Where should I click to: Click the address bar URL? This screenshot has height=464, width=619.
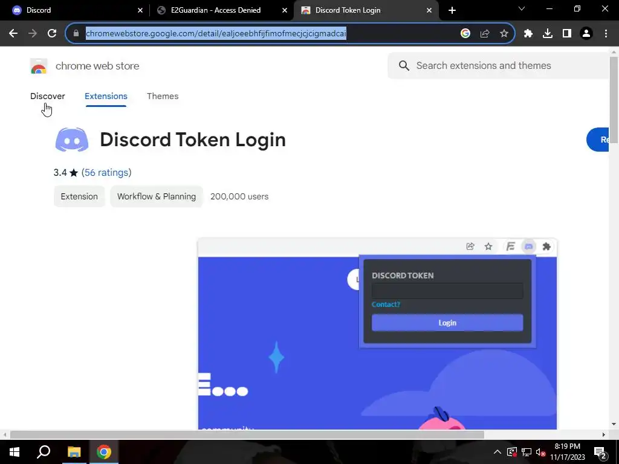[216, 34]
